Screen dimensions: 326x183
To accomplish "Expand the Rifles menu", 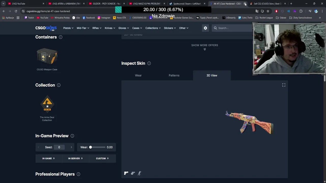I will (x=97, y=28).
